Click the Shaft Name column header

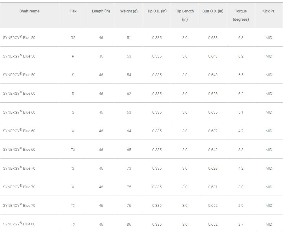29,11
